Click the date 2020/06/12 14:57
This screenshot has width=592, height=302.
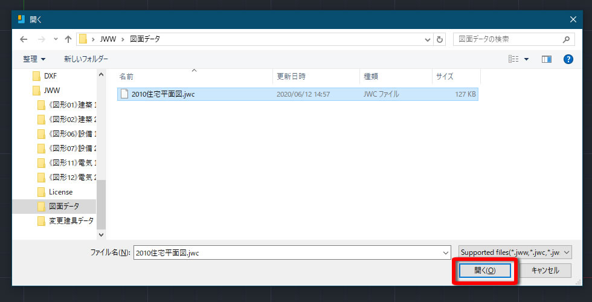(303, 94)
